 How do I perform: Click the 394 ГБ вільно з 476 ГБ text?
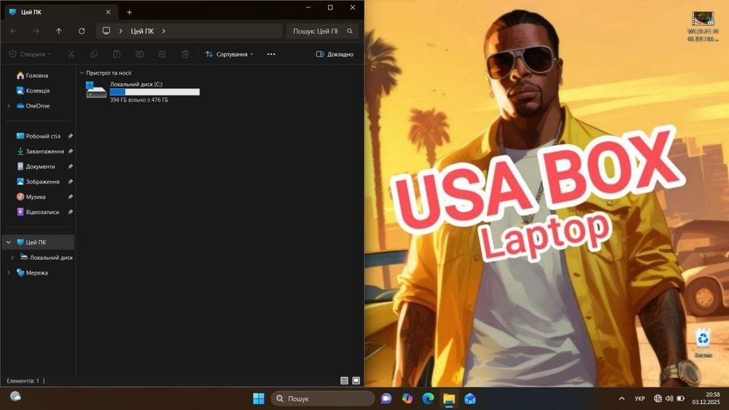tap(139, 100)
